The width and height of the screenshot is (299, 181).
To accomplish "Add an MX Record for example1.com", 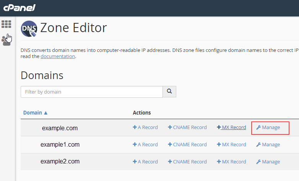I will pos(231,145).
